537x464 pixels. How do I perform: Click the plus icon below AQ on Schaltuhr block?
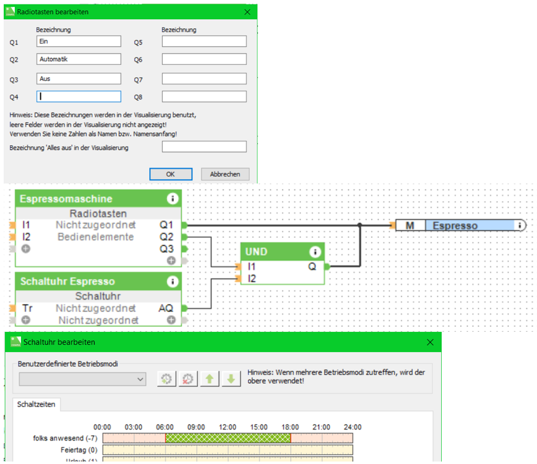[x=171, y=320]
